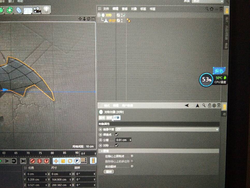The height and width of the screenshot is (188, 250).
Task: Open 查看 menu in Object Manager
Action: [125, 9]
